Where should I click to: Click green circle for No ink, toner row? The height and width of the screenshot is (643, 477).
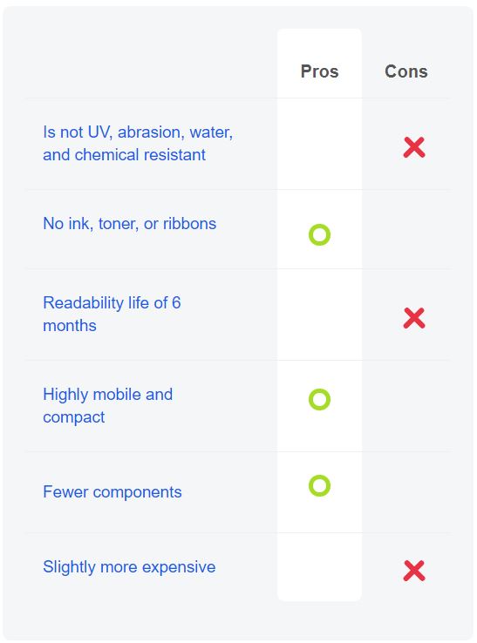point(319,235)
